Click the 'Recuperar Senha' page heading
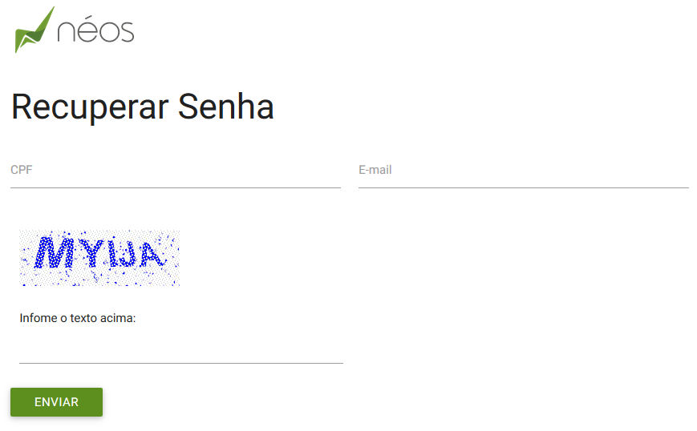The image size is (697, 431). [143, 107]
